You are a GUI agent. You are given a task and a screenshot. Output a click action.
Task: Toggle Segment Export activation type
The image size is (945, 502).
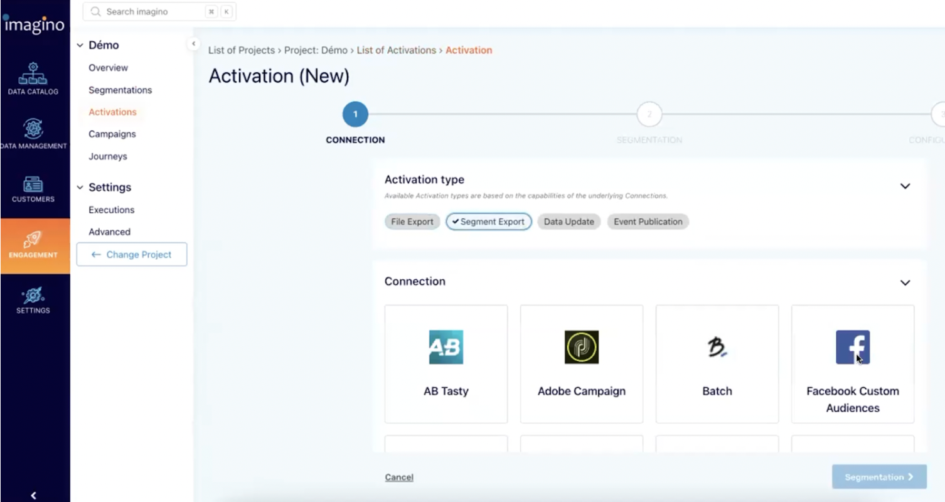coord(489,222)
